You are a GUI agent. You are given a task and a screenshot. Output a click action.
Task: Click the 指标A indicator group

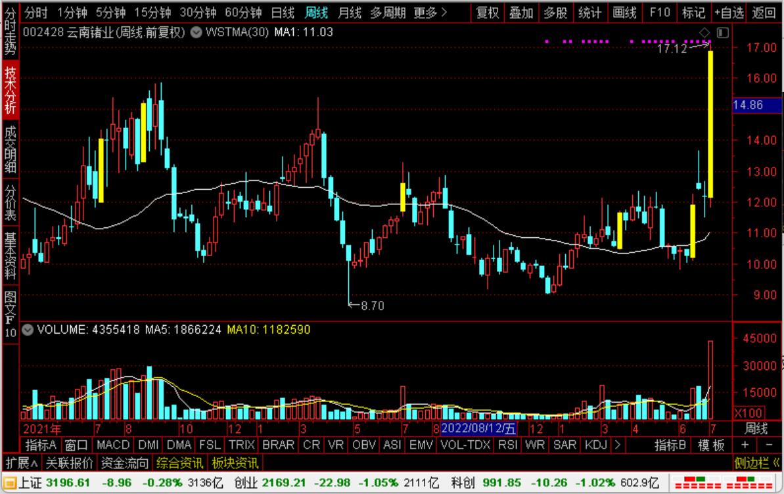click(41, 445)
